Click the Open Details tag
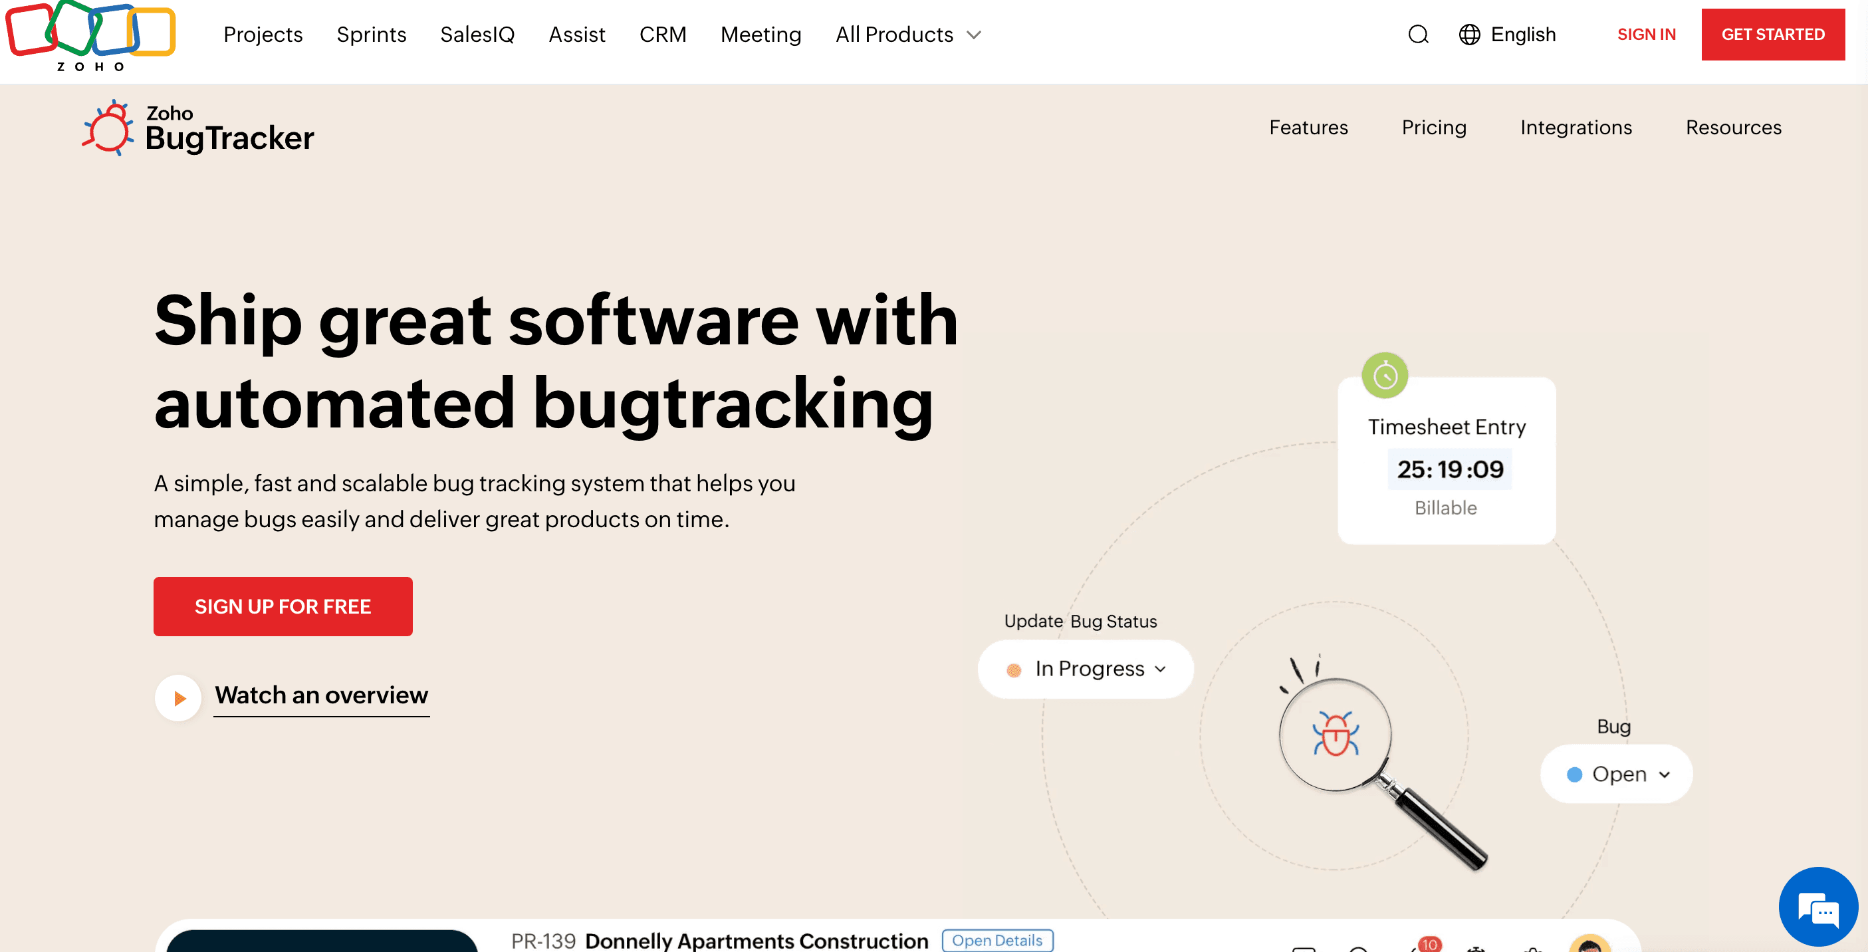This screenshot has height=952, width=1868. tap(996, 939)
